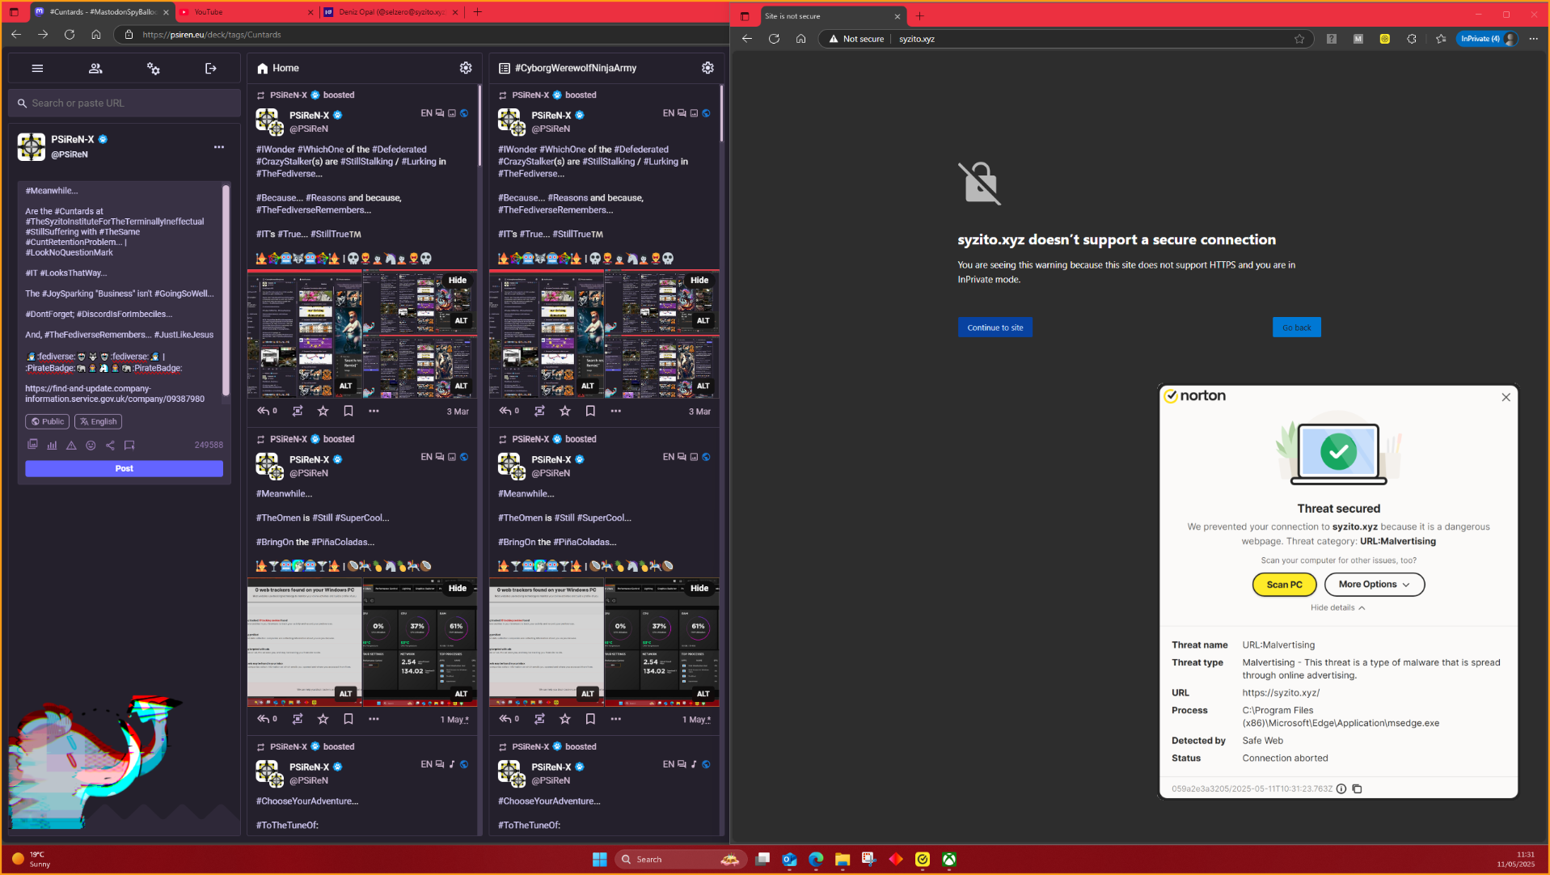Open the company information link in the compose box
Screen dimensions: 1550x875
[x=115, y=394]
